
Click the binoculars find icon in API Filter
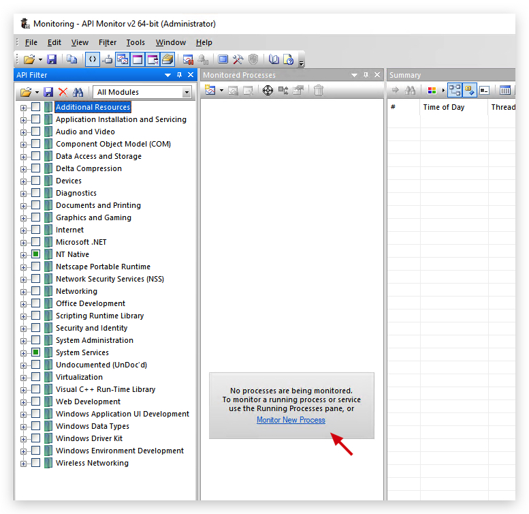pyautogui.click(x=78, y=92)
